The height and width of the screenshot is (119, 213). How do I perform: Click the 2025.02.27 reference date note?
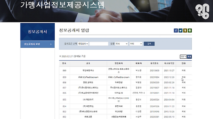(x=73, y=56)
